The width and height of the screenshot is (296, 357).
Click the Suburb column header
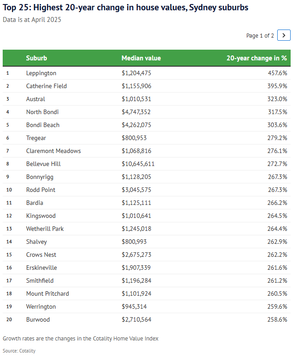tap(36, 58)
